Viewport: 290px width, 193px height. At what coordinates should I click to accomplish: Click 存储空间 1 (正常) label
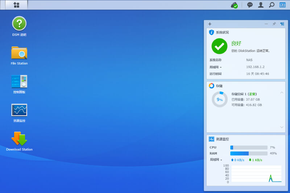(244, 94)
